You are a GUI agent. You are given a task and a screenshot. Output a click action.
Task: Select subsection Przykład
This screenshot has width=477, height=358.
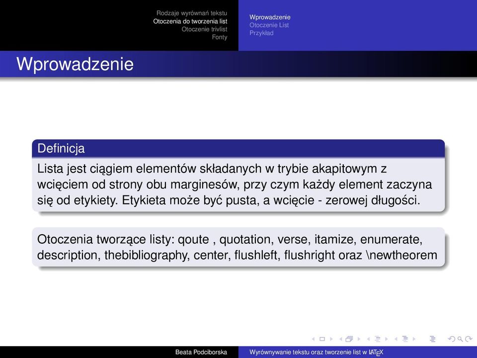click(x=261, y=33)
